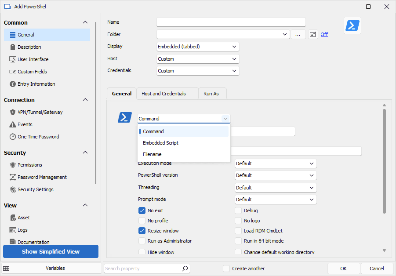Click the search magnifier icon
396x276 pixels.
[185, 269]
